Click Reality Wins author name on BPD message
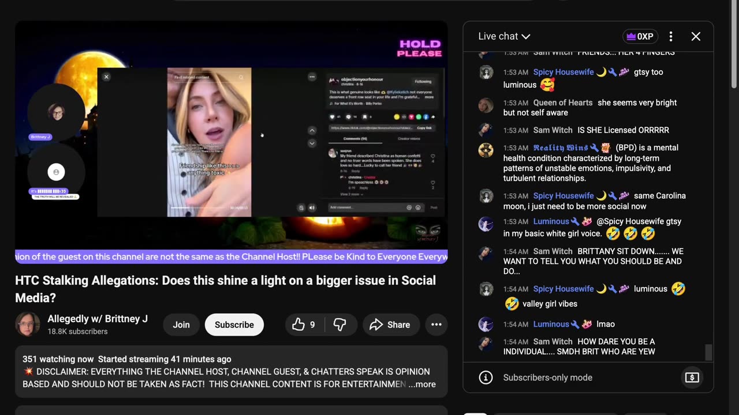This screenshot has width=739, height=415. 560,148
